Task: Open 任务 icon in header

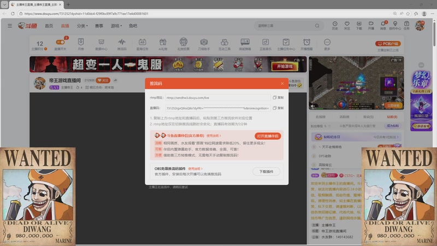Action: pos(406,25)
